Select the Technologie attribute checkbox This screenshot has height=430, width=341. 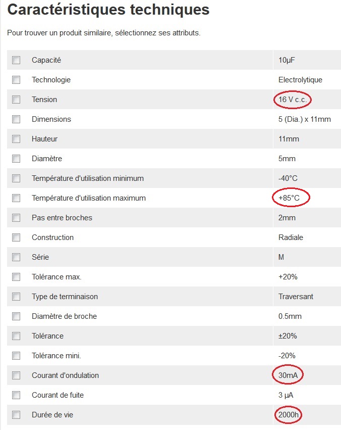tap(16, 80)
